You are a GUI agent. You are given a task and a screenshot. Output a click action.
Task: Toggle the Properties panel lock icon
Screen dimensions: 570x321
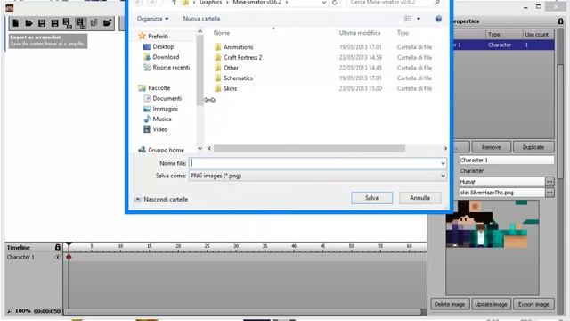point(560,21)
